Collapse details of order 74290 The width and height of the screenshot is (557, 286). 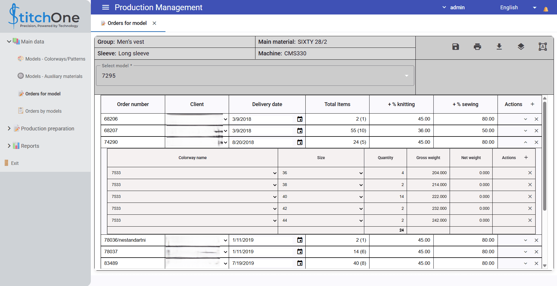click(525, 142)
